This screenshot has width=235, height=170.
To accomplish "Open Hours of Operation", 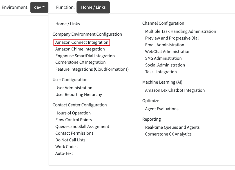I will pyautogui.click(x=73, y=113).
